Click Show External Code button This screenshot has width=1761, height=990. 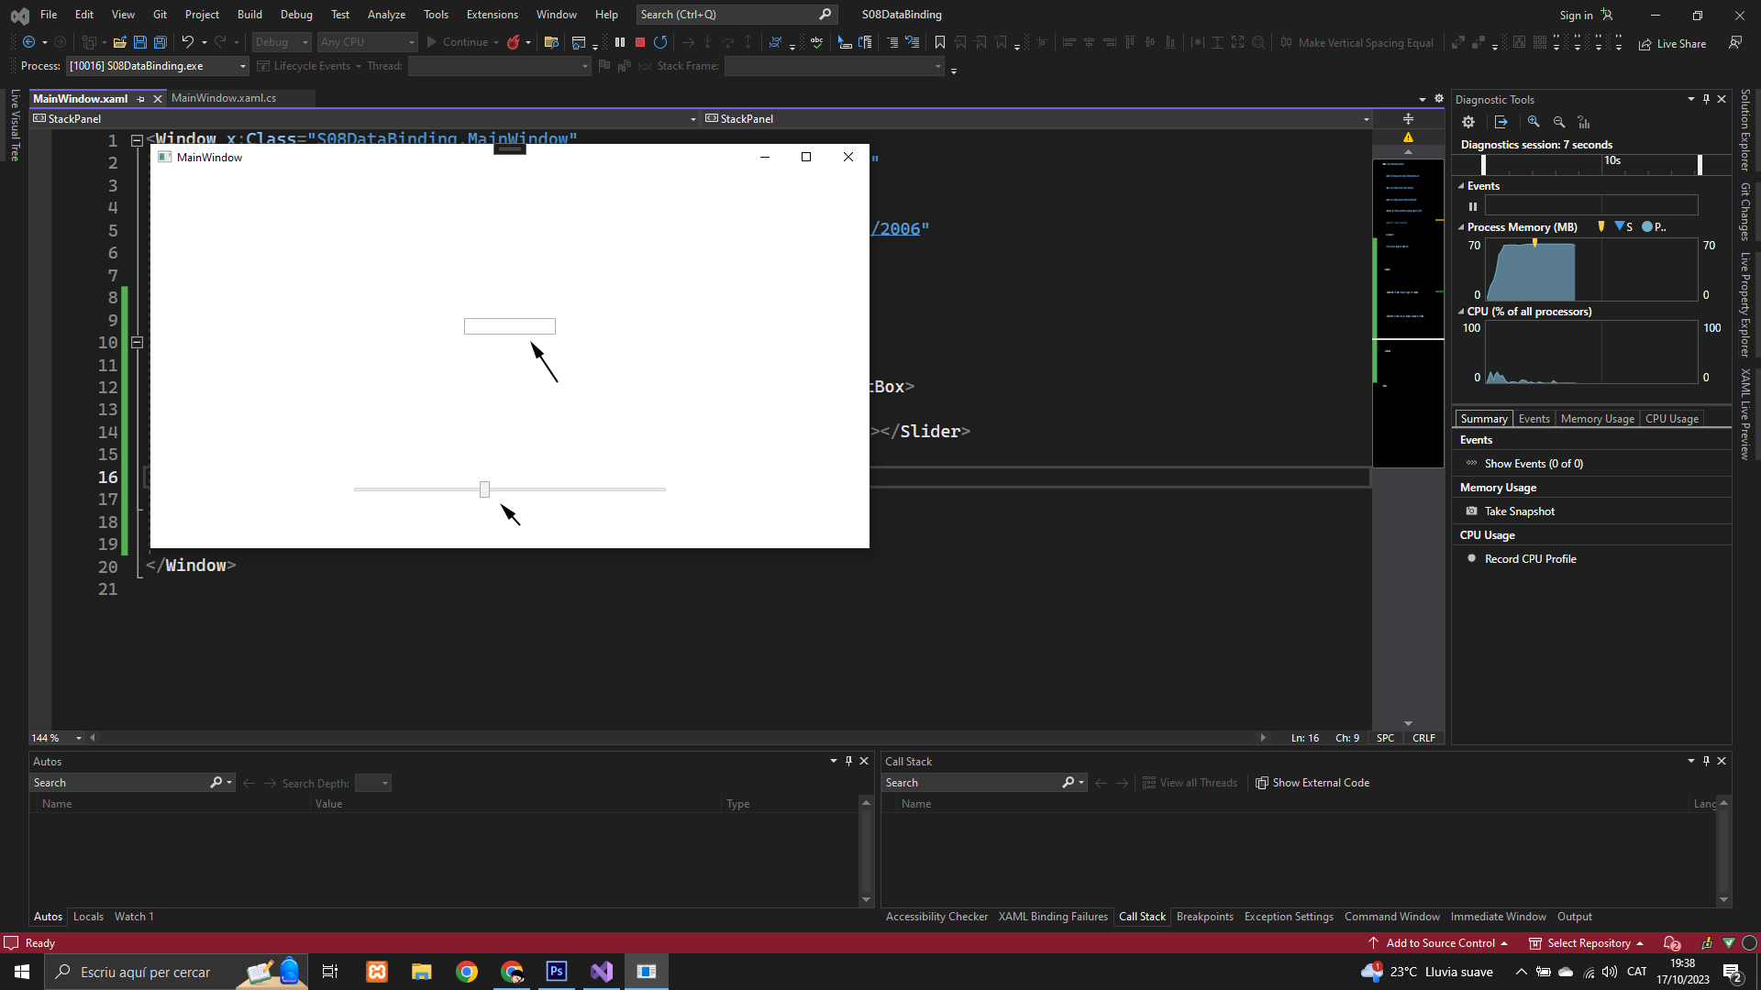point(1312,783)
